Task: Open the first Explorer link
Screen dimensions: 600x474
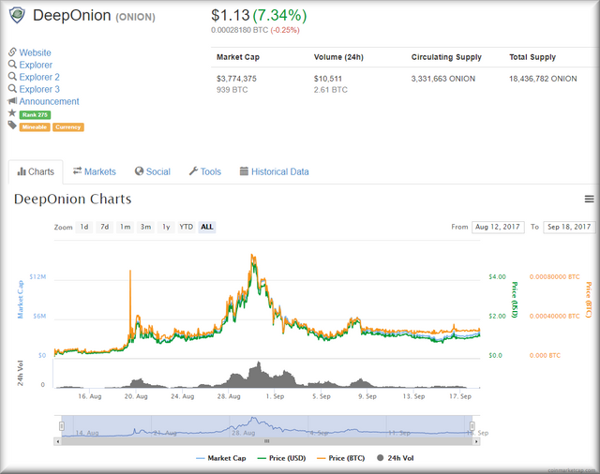Action: [36, 65]
